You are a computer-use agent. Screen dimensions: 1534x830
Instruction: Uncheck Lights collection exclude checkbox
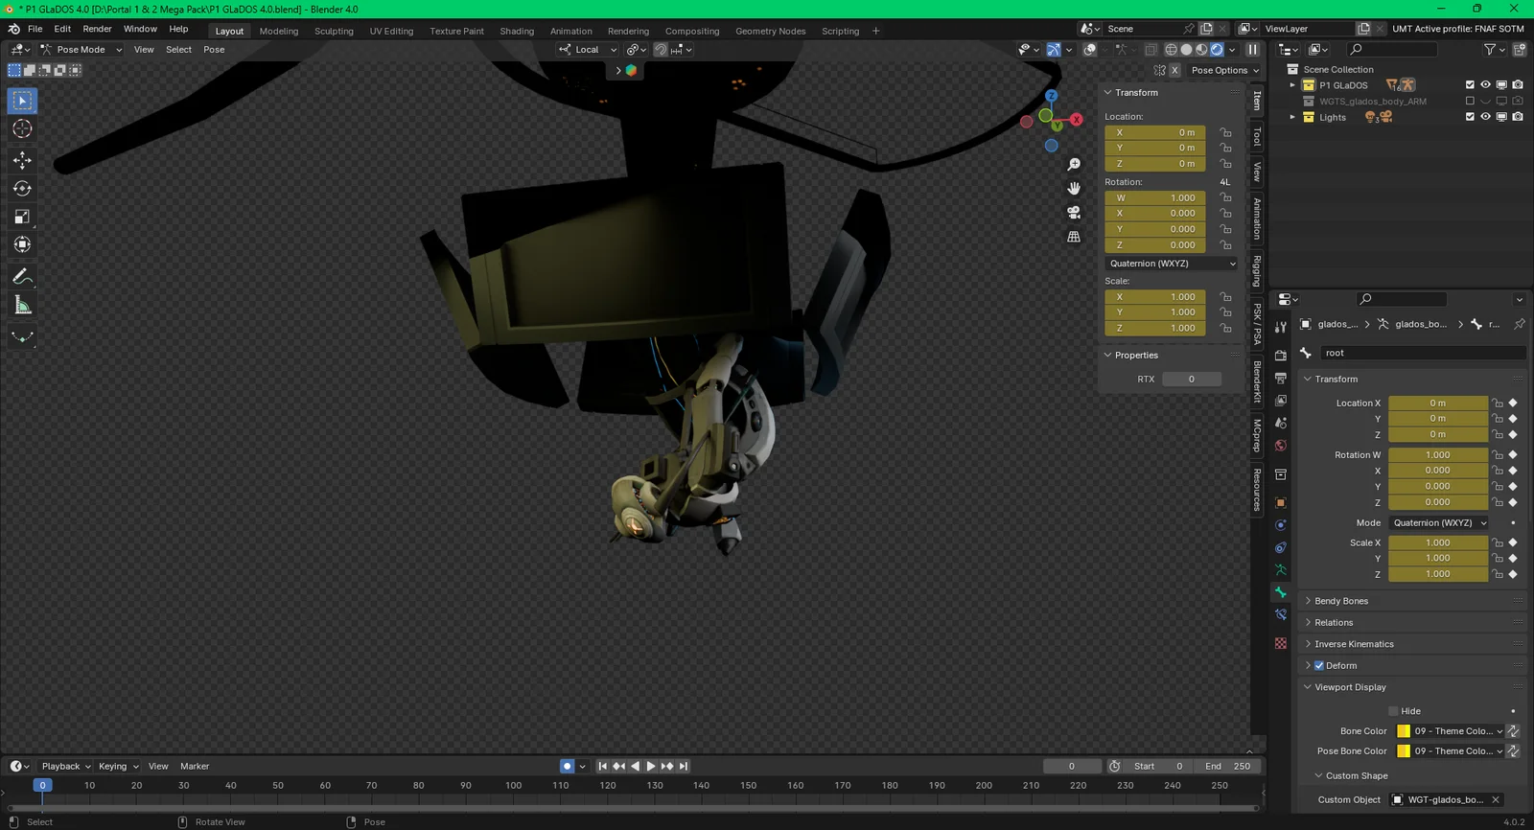click(x=1470, y=117)
